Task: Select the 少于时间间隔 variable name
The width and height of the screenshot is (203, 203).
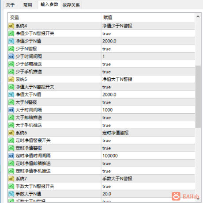Action: tap(29, 56)
